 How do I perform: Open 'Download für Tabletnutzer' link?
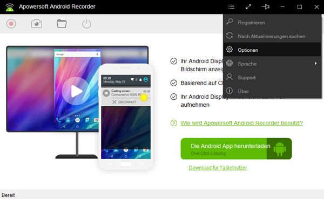coord(218,168)
